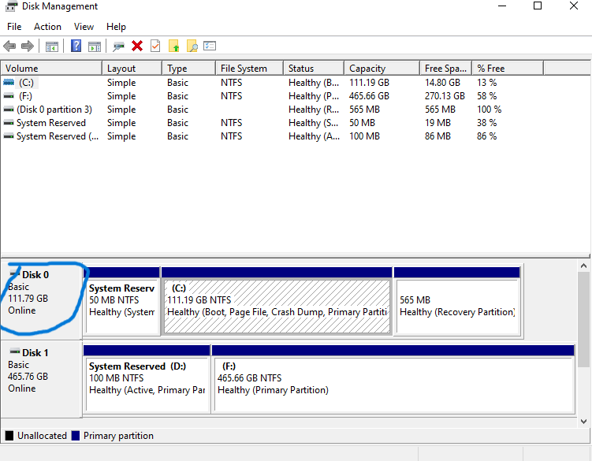592x461 pixels.
Task: Click the checklist settings toolbar icon
Action: pyautogui.click(x=210, y=46)
